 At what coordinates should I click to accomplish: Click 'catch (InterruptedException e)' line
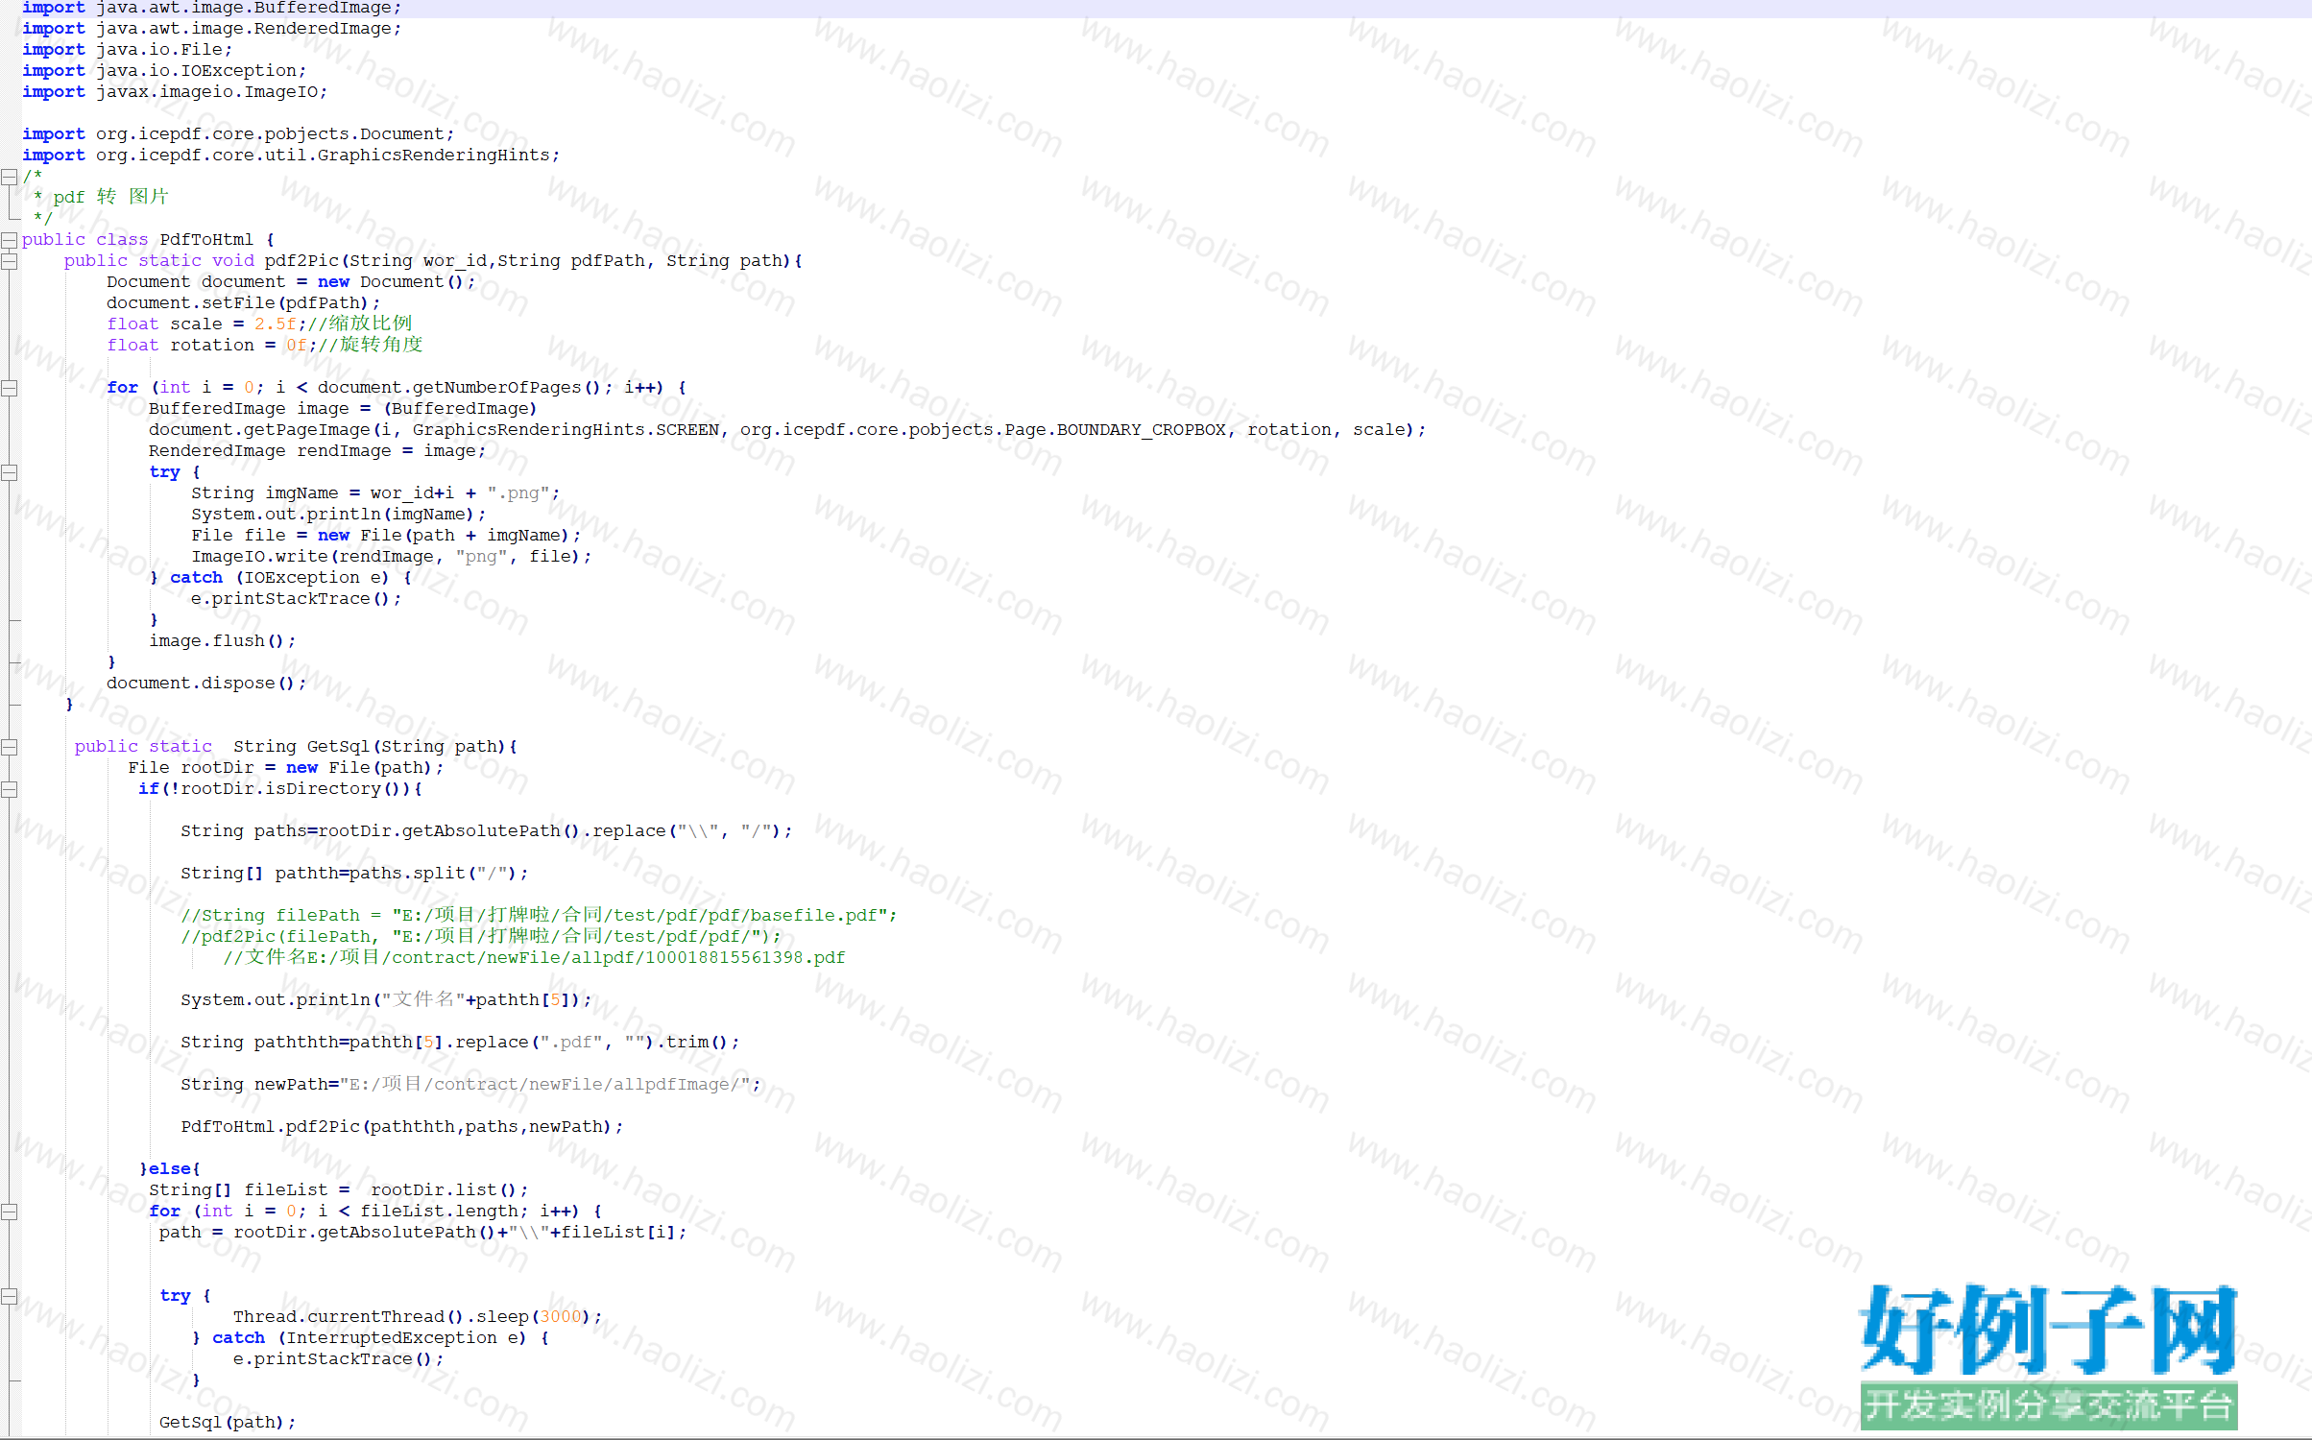coord(370,1338)
